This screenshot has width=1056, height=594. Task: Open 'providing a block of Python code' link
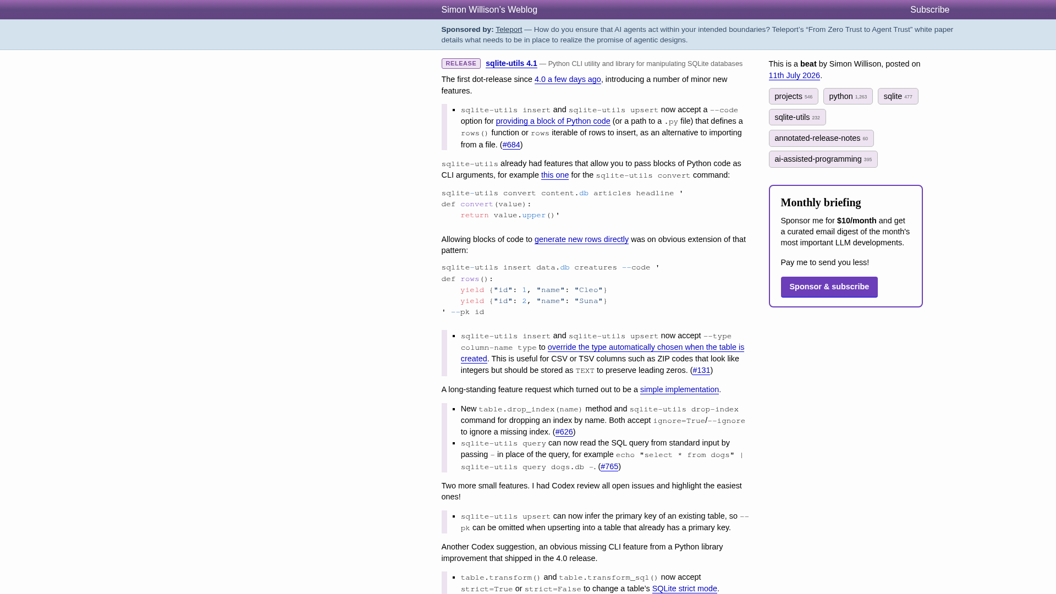coord(553,121)
